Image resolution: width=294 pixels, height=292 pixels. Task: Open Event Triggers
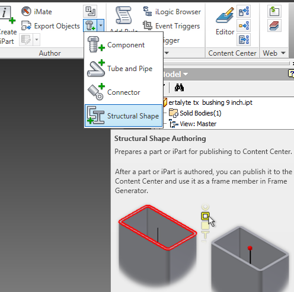pos(171,26)
